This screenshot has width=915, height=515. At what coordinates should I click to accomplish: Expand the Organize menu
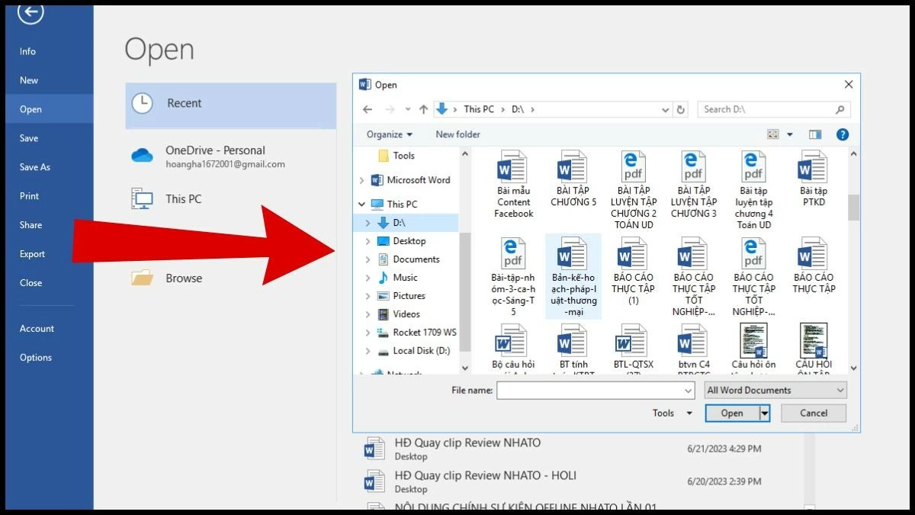(x=389, y=134)
